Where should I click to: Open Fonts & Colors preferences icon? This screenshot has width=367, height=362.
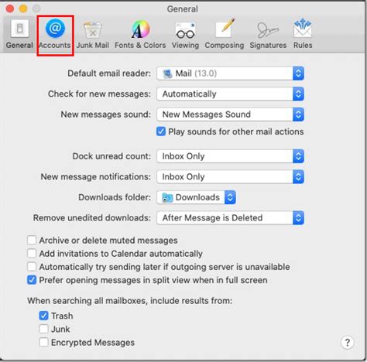(x=140, y=29)
